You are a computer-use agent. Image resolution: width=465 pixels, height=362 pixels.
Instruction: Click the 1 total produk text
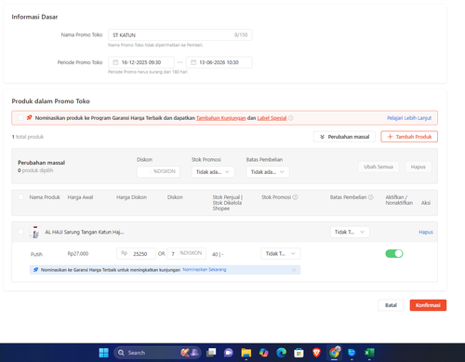(x=28, y=137)
